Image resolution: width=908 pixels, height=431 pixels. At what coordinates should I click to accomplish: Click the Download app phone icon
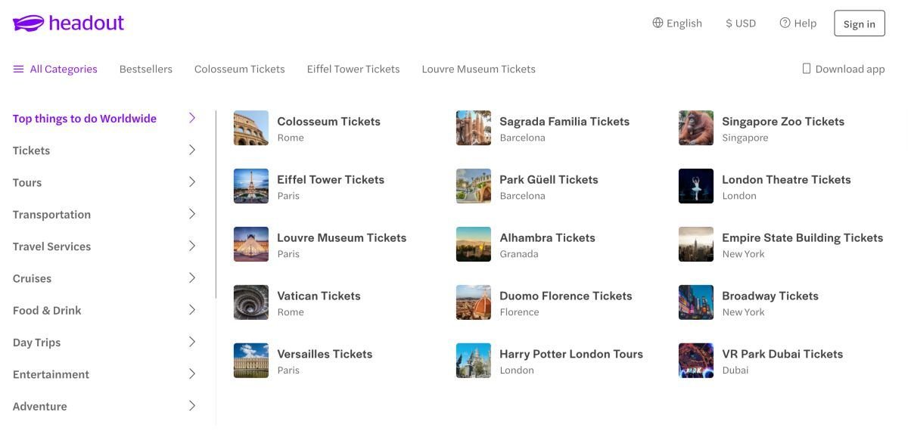807,69
